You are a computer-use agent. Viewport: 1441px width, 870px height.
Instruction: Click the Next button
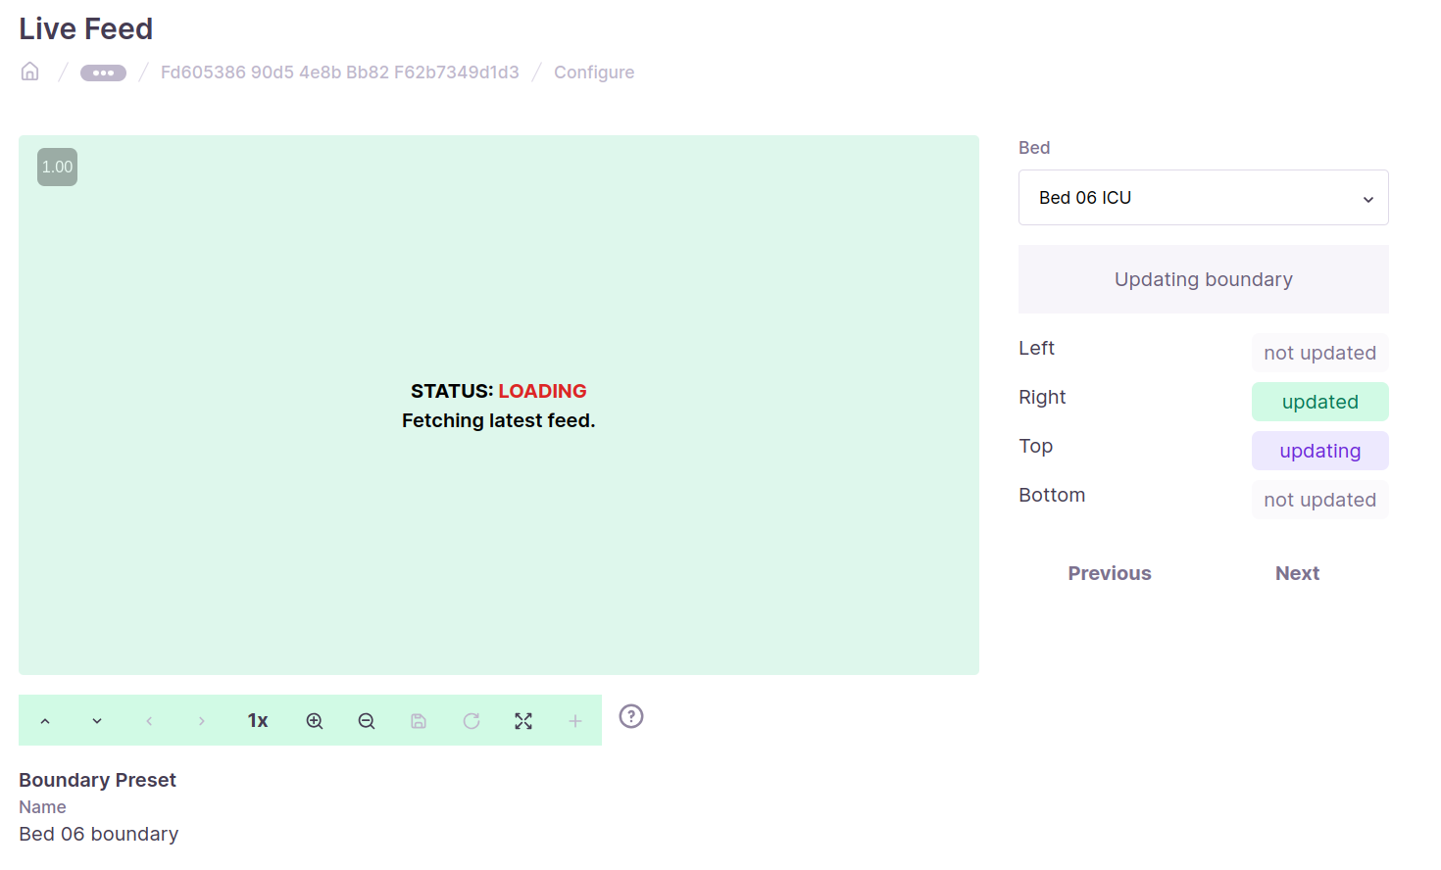(x=1297, y=573)
